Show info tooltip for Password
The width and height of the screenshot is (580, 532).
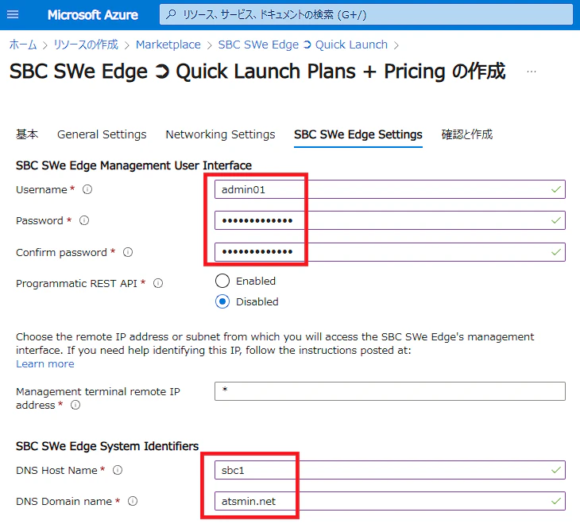point(84,220)
